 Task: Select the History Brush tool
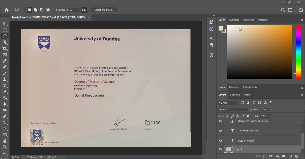5,86
